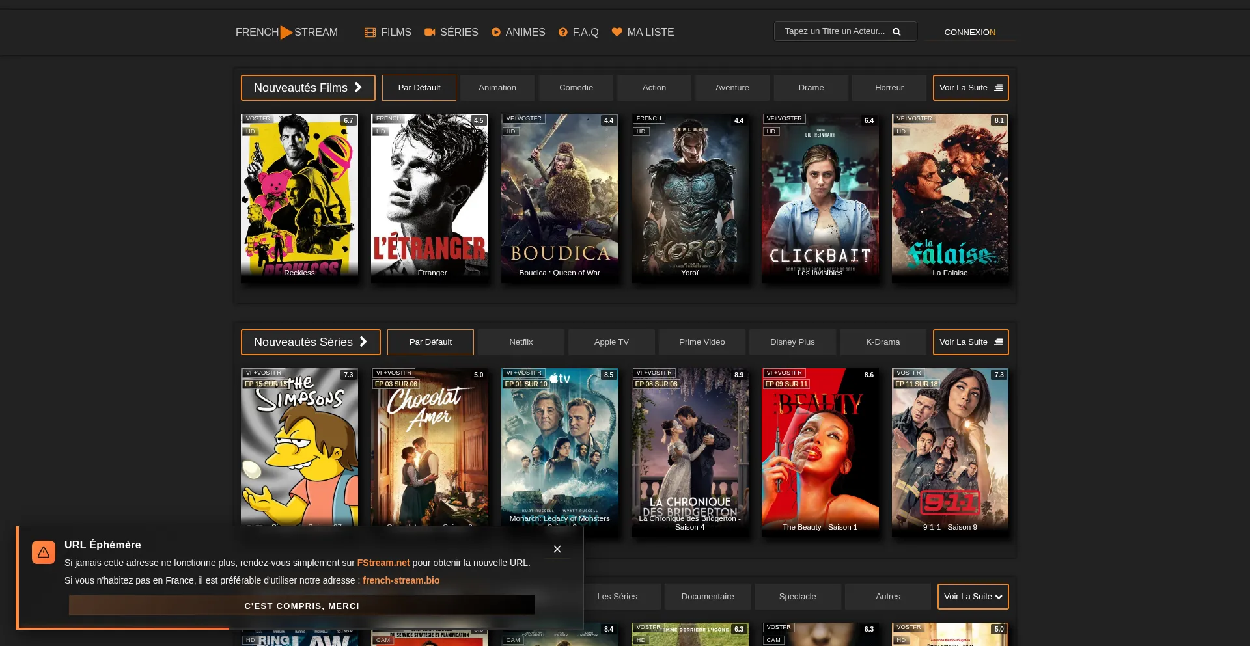Image resolution: width=1250 pixels, height=646 pixels.
Task: Click Voir La Suite for films
Action: [971, 88]
